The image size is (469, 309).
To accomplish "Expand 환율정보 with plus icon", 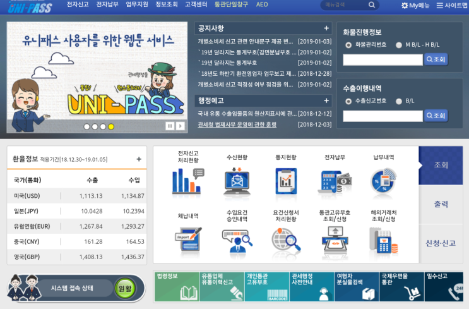I will [139, 159].
